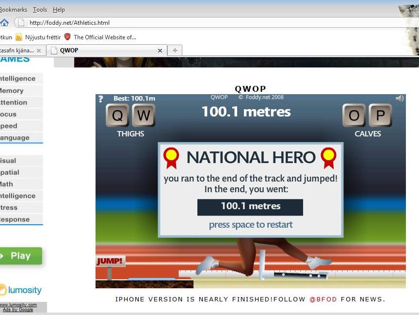Image resolution: width=419 pixels, height=315 pixels.
Task: Click the left red ribbon medal
Action: (171, 158)
